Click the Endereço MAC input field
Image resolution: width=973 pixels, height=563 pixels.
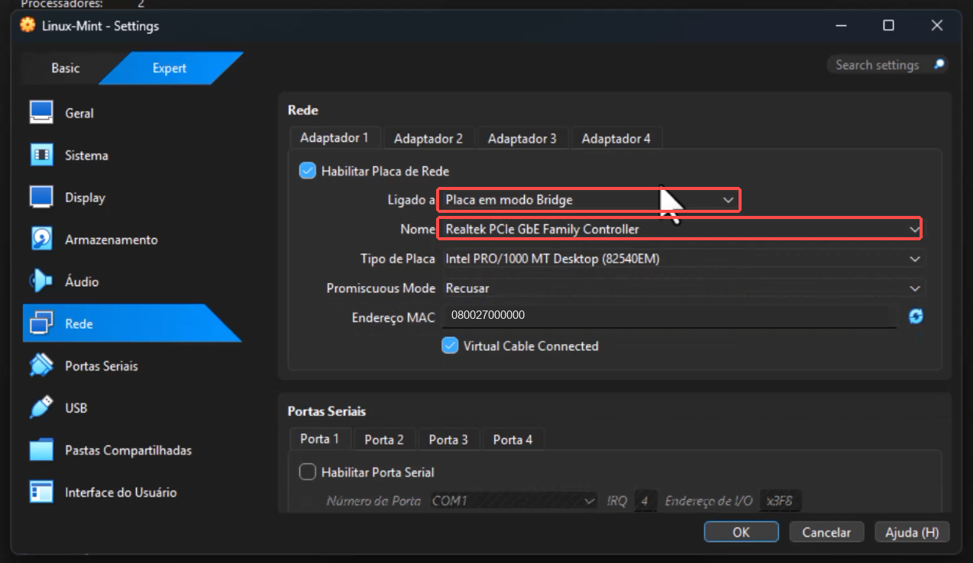point(669,316)
